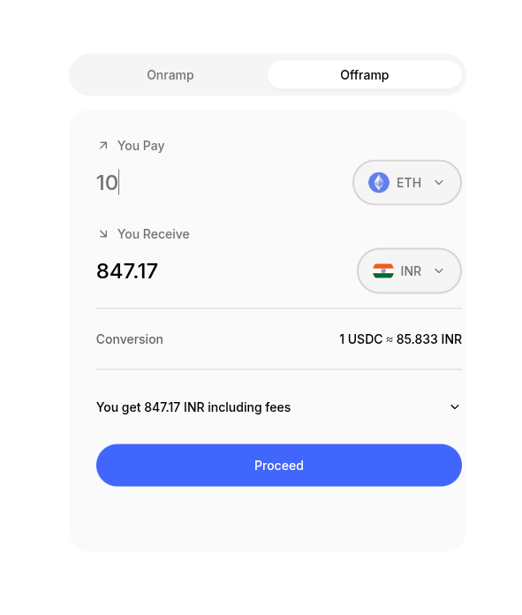Open the ETH currency dropdown

click(x=406, y=182)
